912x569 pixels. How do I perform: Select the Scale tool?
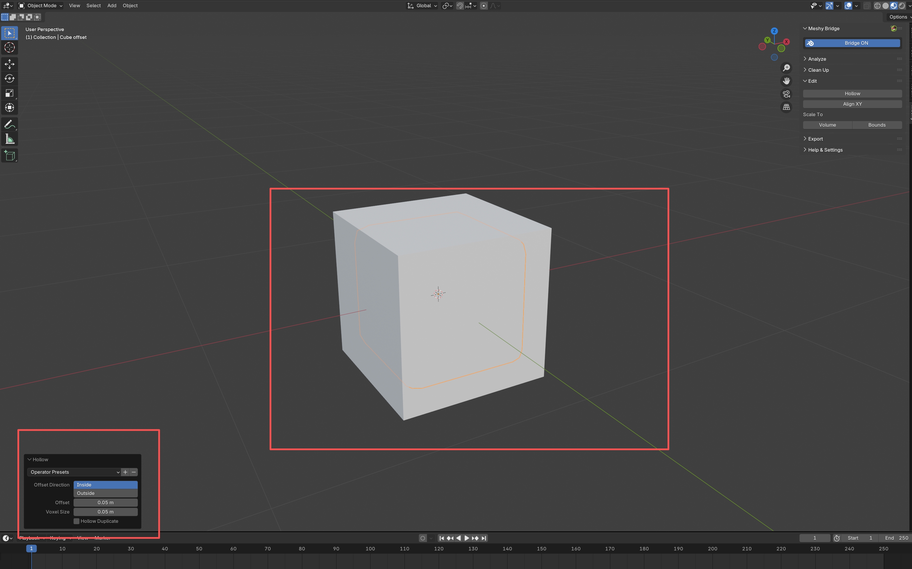click(x=9, y=93)
